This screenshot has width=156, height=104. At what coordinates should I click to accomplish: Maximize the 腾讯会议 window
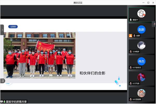click(148, 3)
